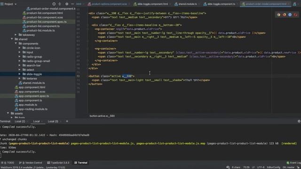The width and height of the screenshot is (301, 169).
Task: Select the input folder row
Action: 38,52
